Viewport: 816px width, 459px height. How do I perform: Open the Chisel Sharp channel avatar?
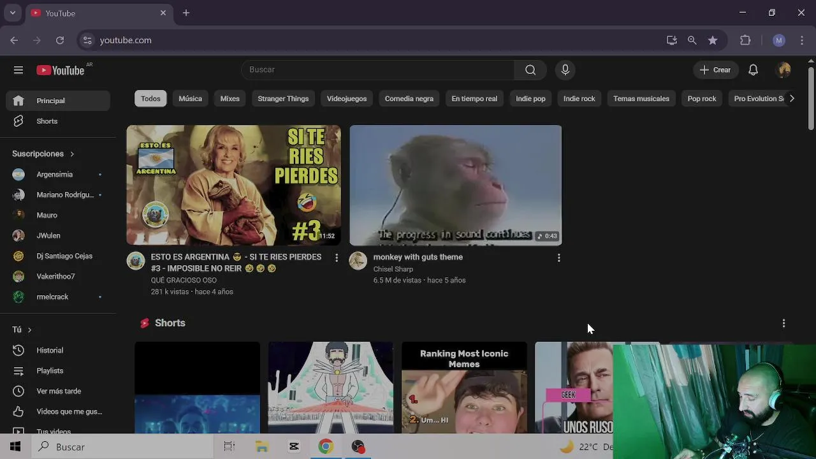click(358, 261)
